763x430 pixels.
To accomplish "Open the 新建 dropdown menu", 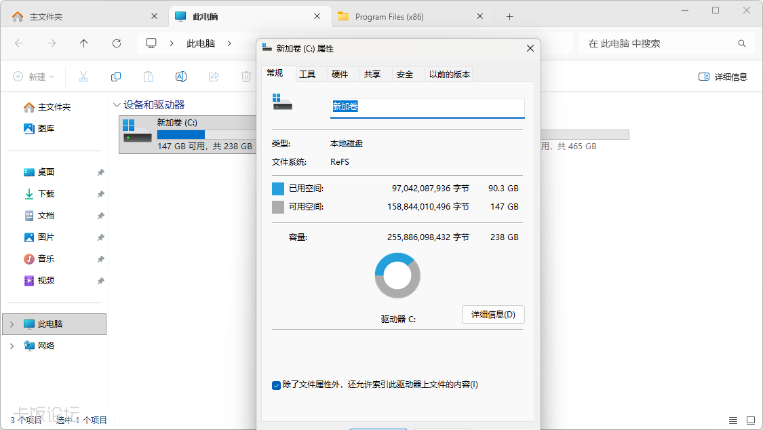I will pyautogui.click(x=34, y=77).
